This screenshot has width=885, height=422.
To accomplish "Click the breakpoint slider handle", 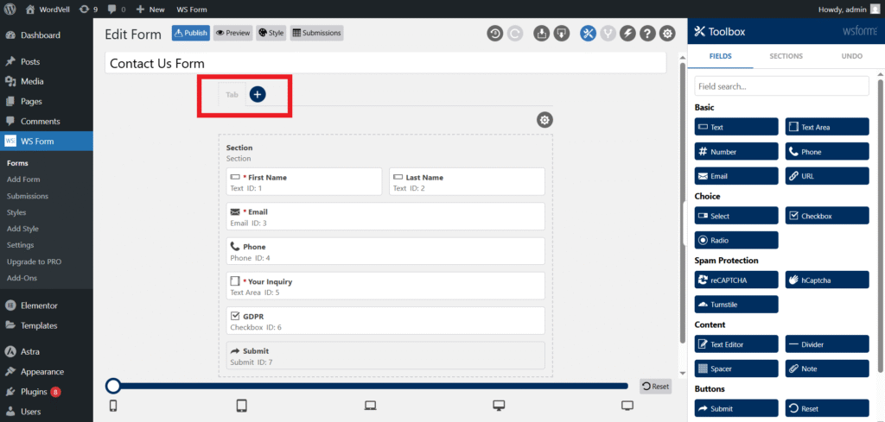I will pos(113,386).
